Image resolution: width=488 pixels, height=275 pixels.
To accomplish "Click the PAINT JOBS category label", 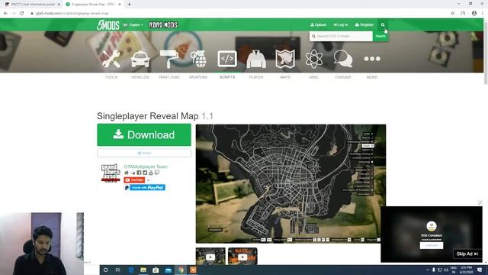I will (x=169, y=77).
